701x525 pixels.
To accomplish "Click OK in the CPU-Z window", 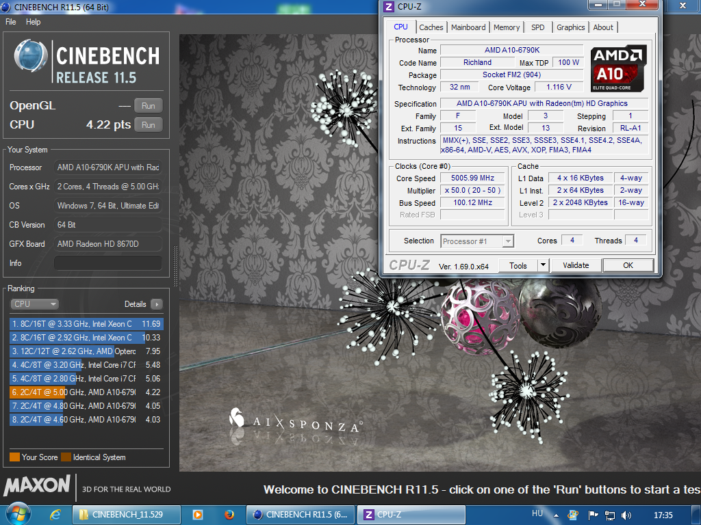I will click(628, 266).
